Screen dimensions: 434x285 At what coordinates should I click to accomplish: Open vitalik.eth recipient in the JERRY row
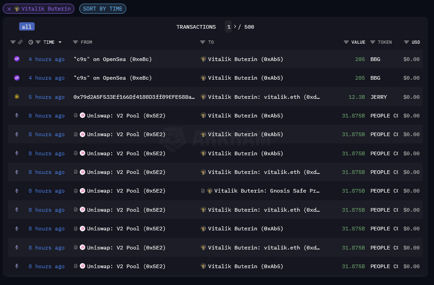[x=264, y=97]
